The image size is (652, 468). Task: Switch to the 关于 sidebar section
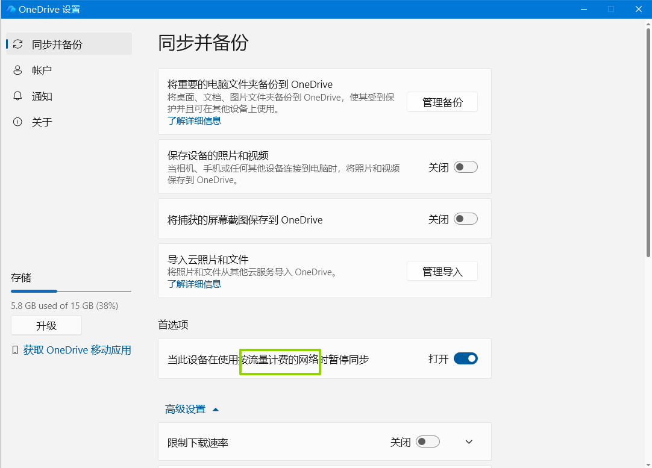click(x=69, y=122)
